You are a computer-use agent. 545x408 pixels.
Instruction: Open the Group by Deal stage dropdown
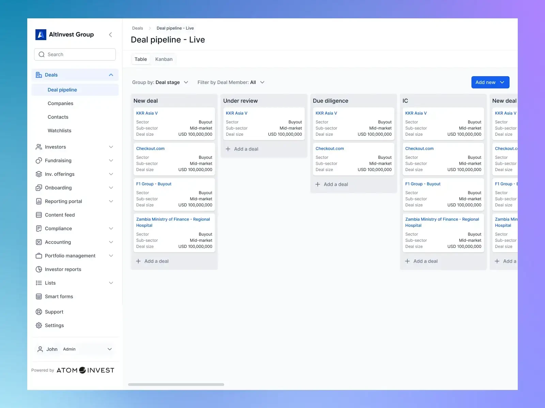pos(186,82)
